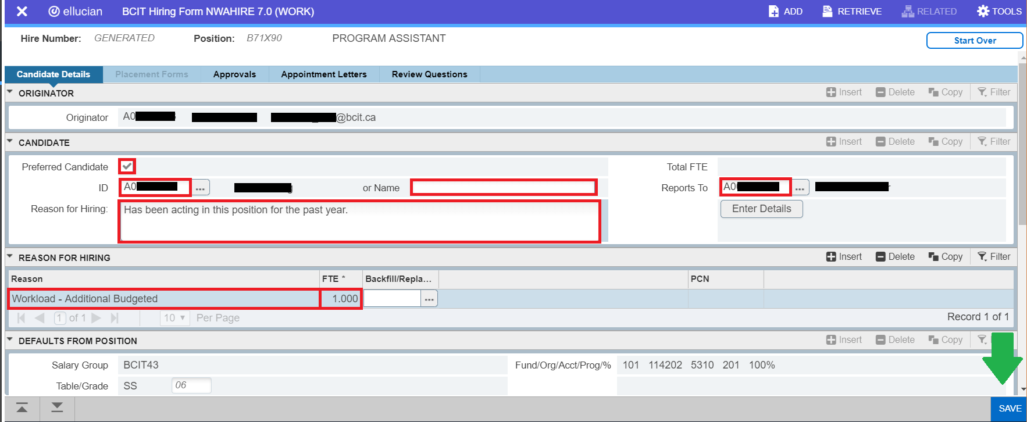Click Delete in the CANDIDATE section

pos(895,141)
